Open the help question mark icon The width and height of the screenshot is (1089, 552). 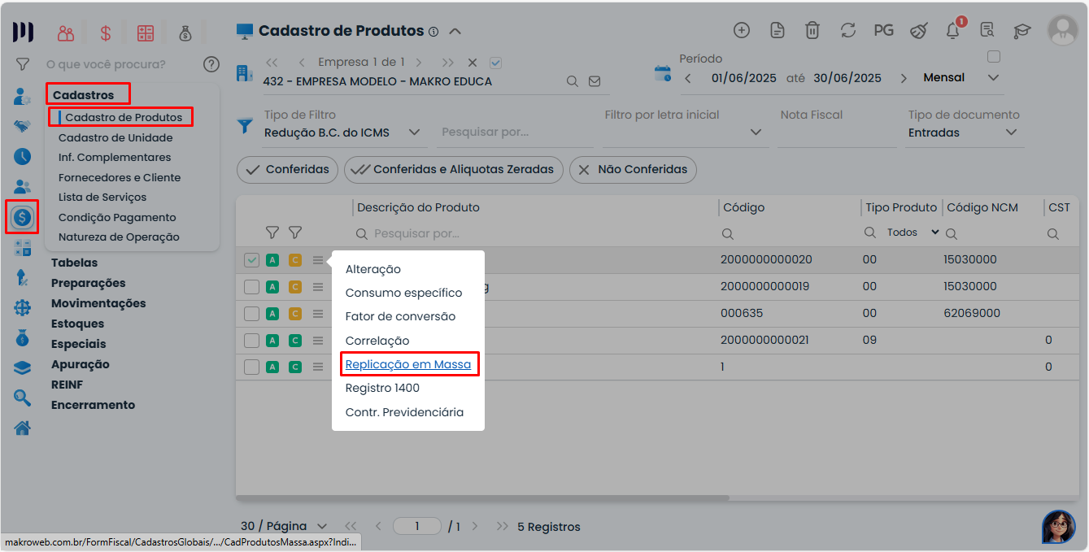coord(211,64)
